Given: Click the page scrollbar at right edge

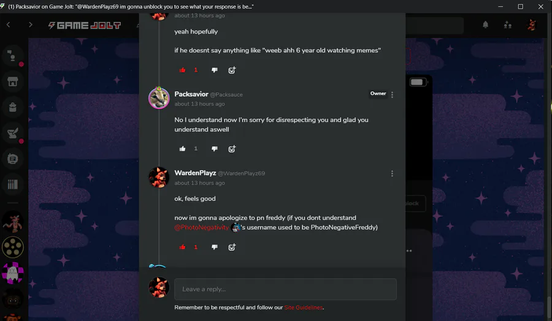Looking at the screenshot, I should pos(549,308).
